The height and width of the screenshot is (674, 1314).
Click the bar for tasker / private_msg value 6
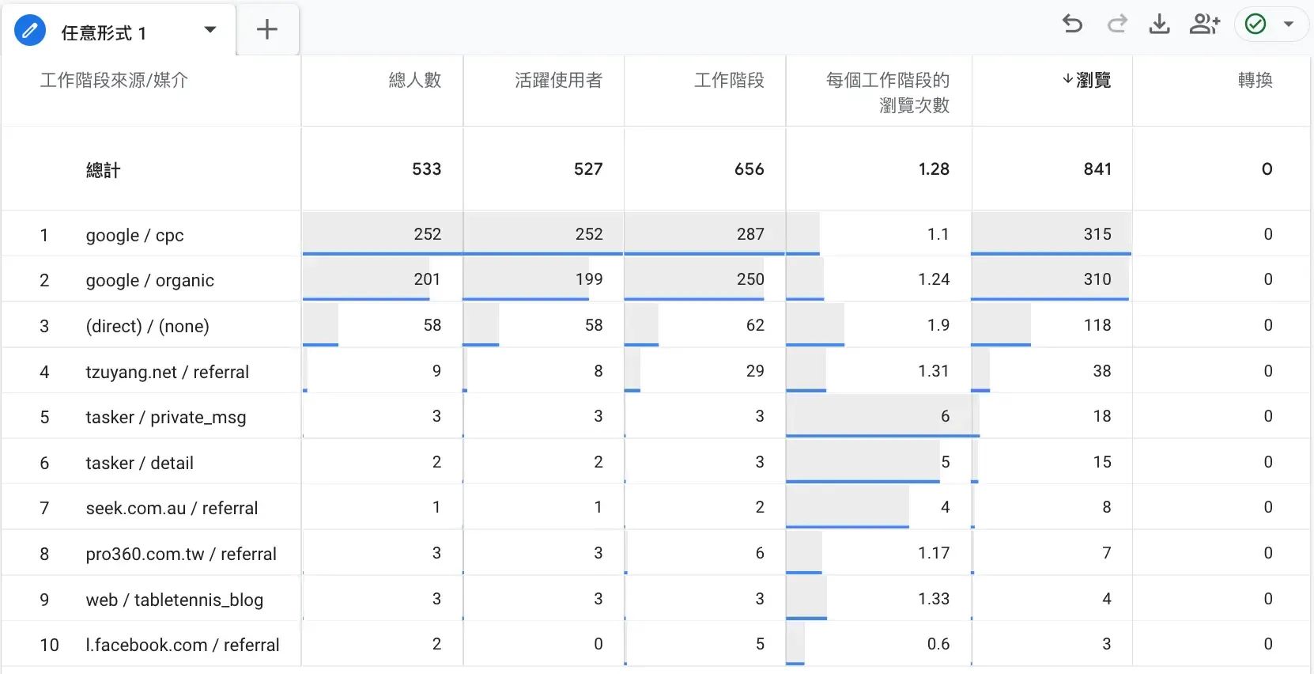coord(882,416)
